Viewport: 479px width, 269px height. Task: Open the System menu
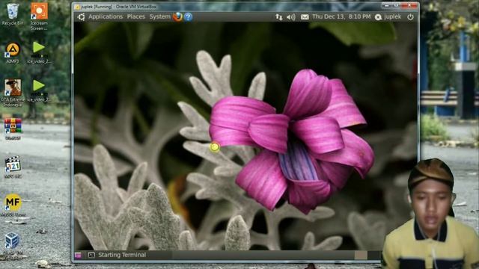(159, 16)
